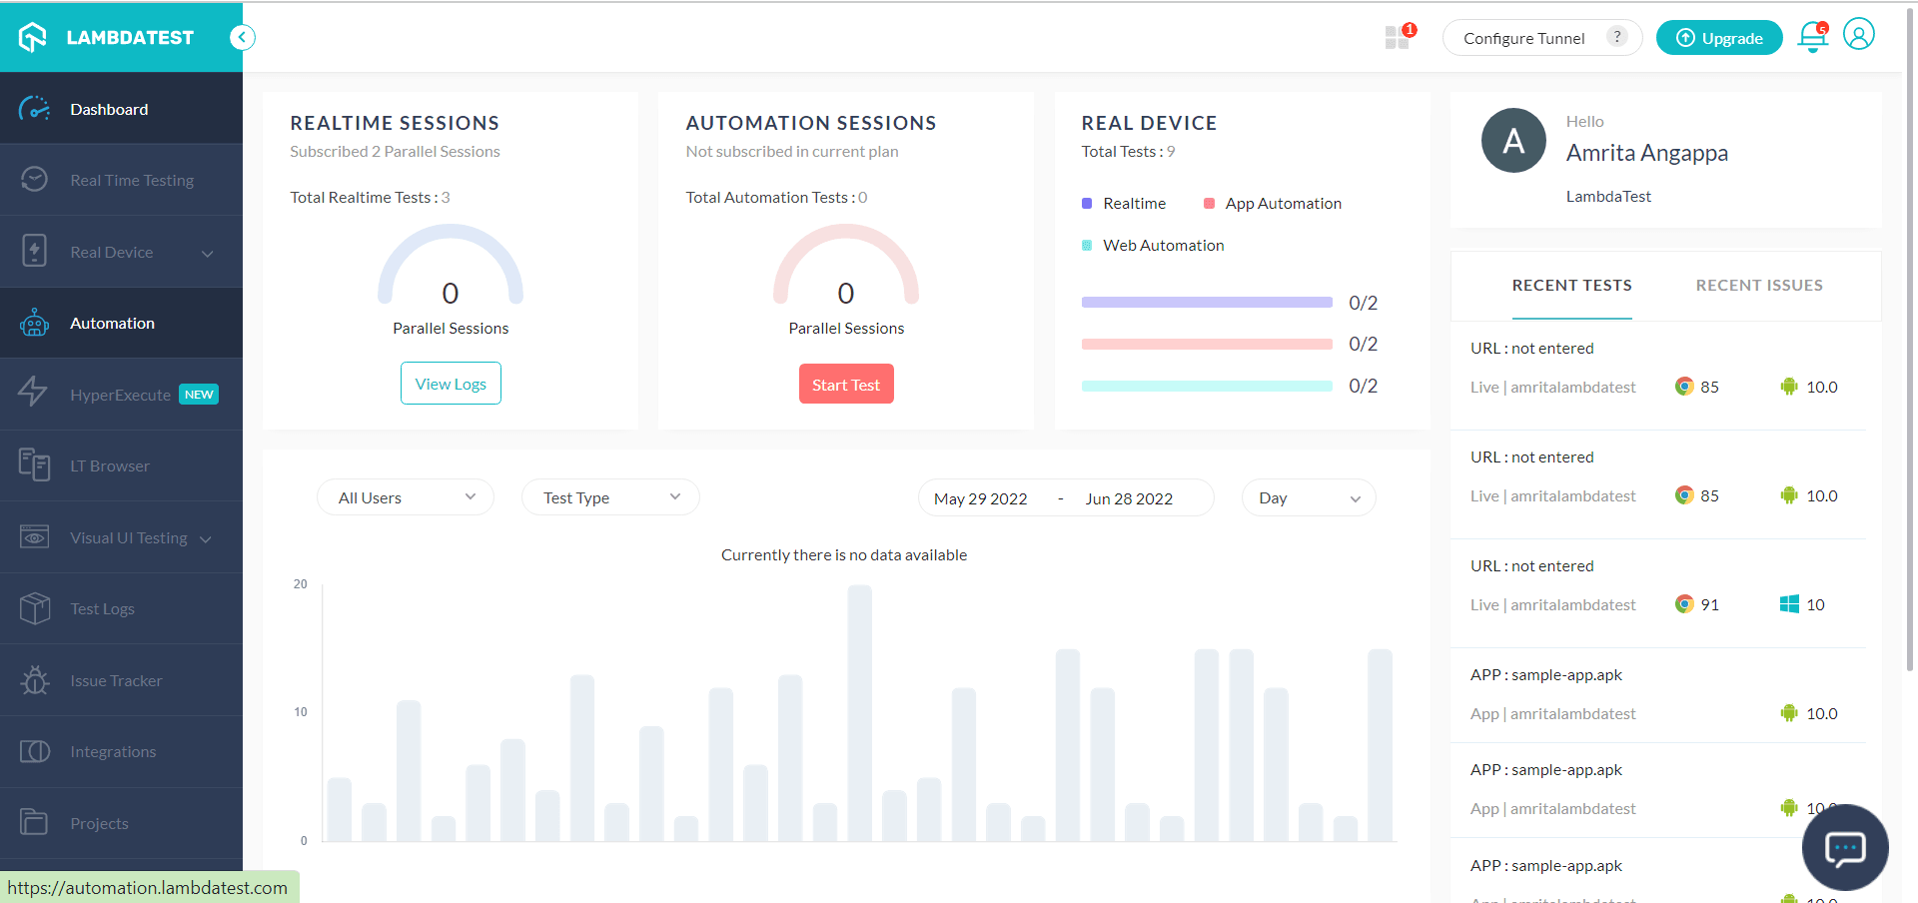
Task: Open the user profile icon
Action: (1858, 35)
